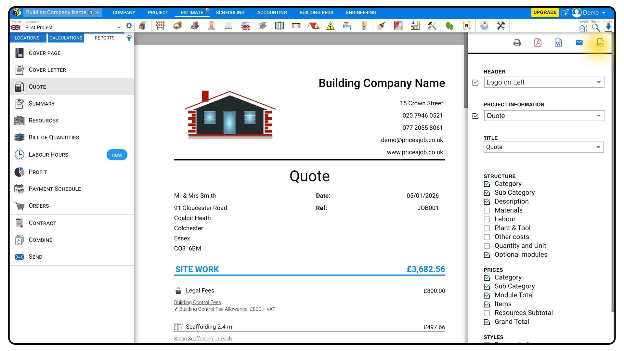The width and height of the screenshot is (624, 351).
Task: Select the landscaping tree icon
Action: coord(449,26)
